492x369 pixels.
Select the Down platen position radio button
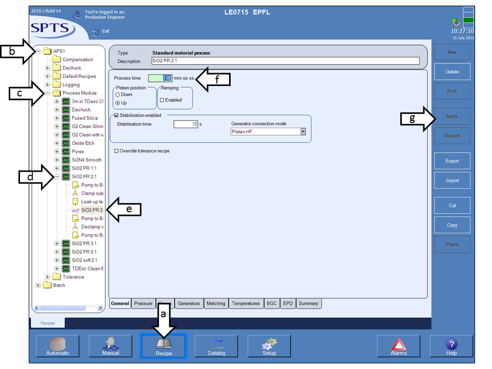click(x=118, y=95)
